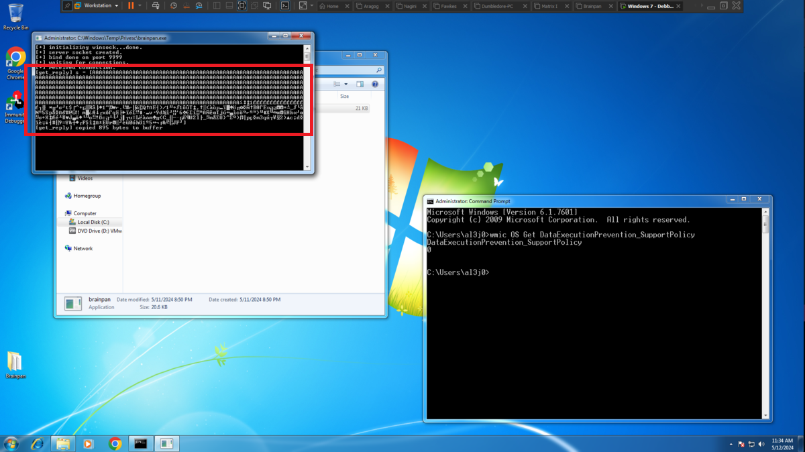Open Local Disk (C:) in sidebar
Viewport: 805px width, 452px height.
click(89, 222)
